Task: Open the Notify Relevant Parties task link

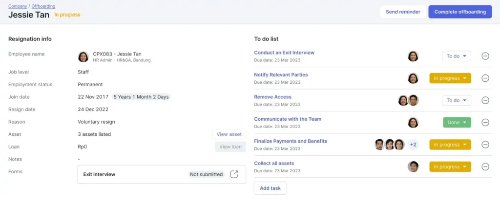Action: pos(281,75)
